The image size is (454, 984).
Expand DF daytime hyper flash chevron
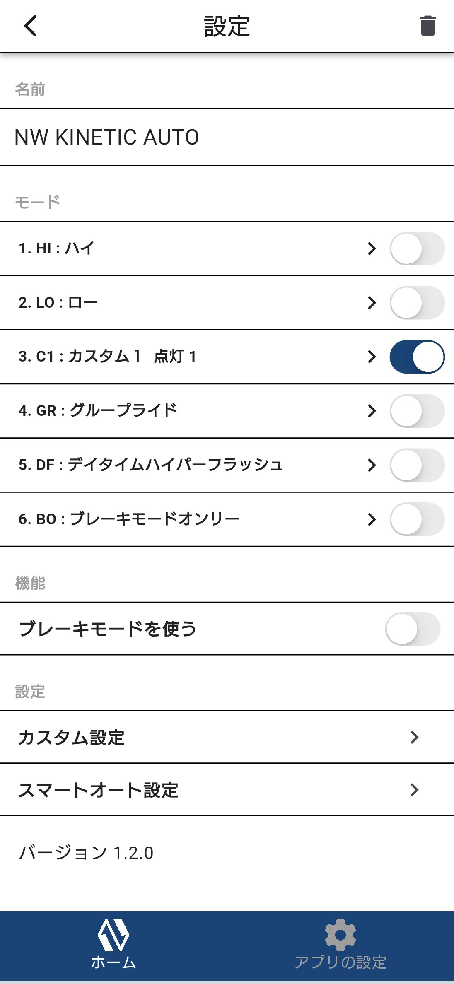[x=372, y=465]
